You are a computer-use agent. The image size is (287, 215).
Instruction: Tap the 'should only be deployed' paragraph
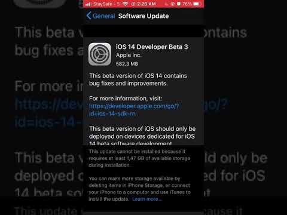142,136
